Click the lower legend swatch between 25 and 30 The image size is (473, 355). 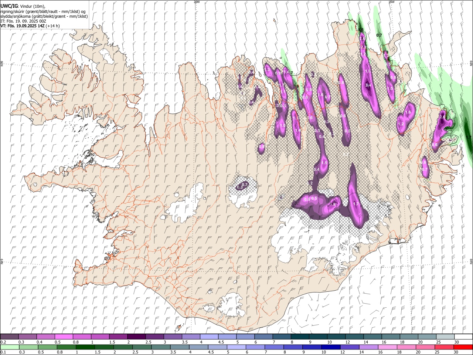(443, 347)
